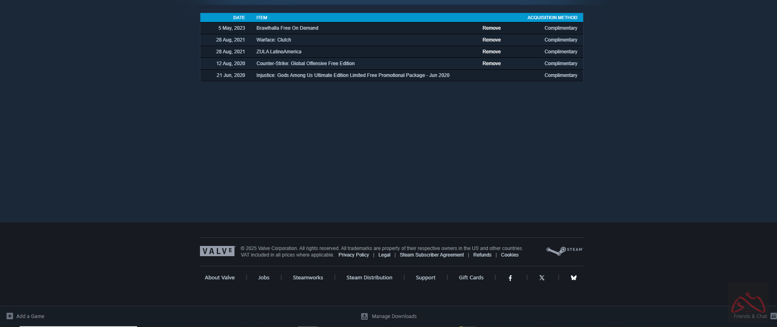
Task: Open Steam's X (Twitter) icon
Action: 542,278
